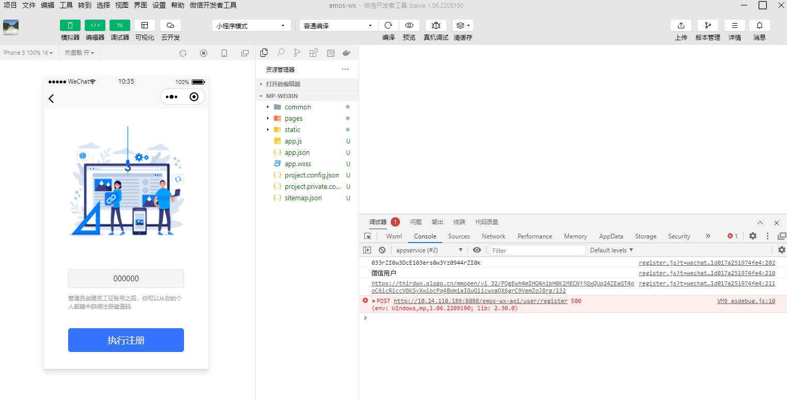Switch to the Wxml devtools tab

coord(394,236)
